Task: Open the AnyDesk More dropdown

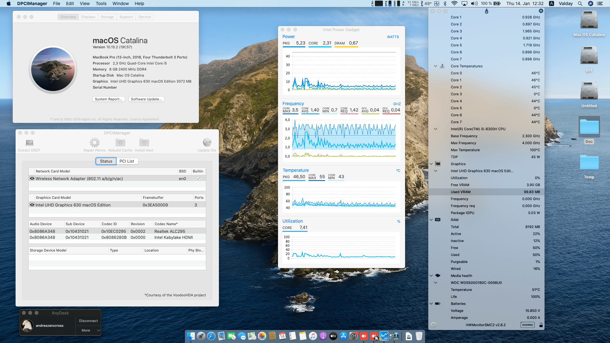Action: point(89,330)
